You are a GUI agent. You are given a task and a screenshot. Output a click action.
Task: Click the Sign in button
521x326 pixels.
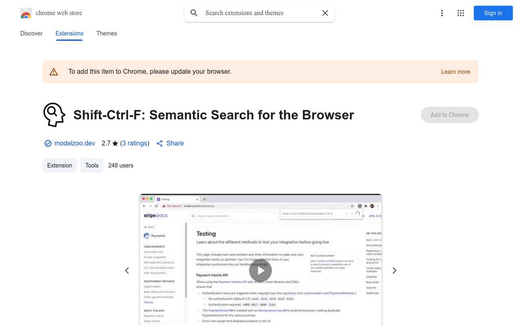pyautogui.click(x=493, y=13)
